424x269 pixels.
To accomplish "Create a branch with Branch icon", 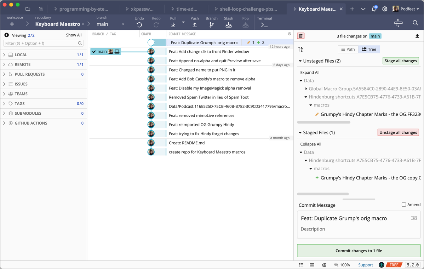I will click(211, 25).
